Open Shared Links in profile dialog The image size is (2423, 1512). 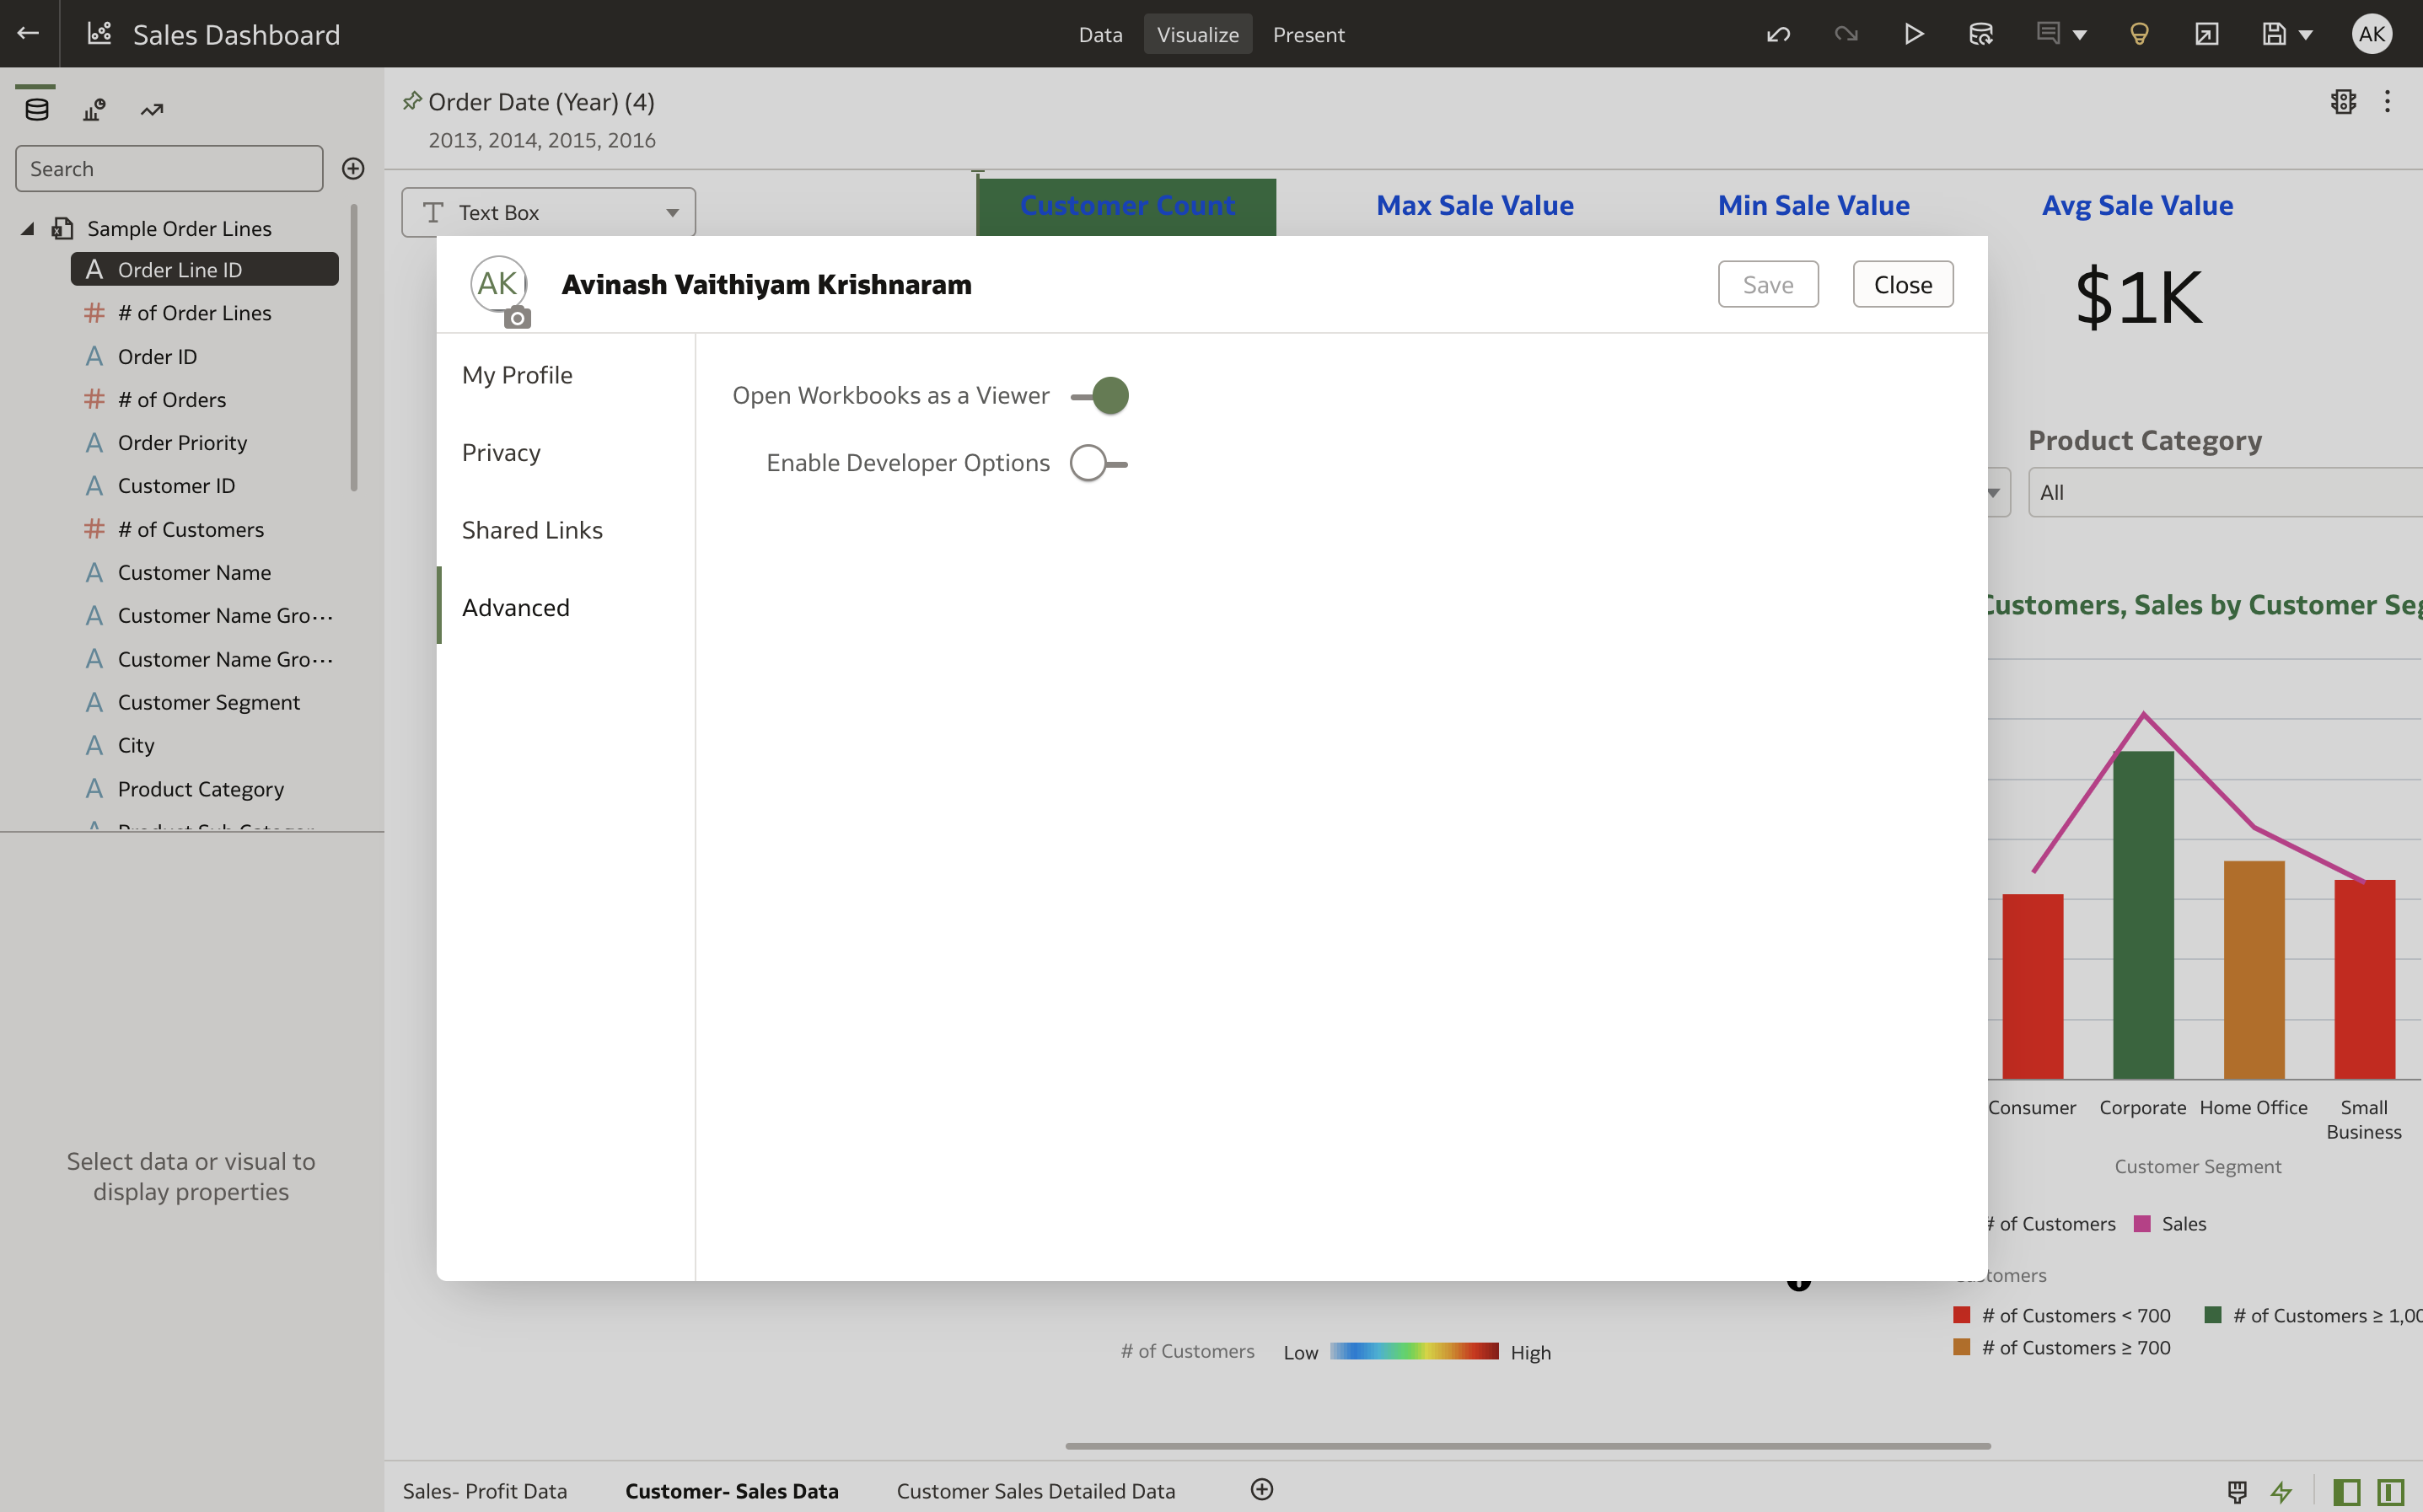(532, 529)
